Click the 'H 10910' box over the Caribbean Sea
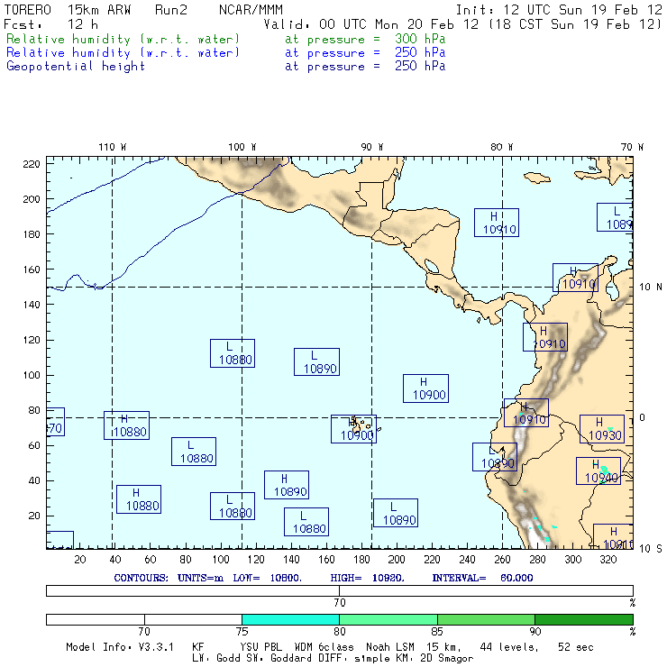The height and width of the screenshot is (667, 667). [x=497, y=223]
